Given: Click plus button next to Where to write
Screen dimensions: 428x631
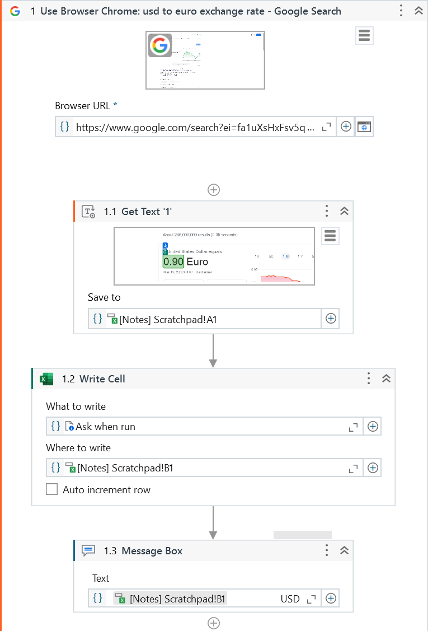Looking at the screenshot, I should (373, 468).
